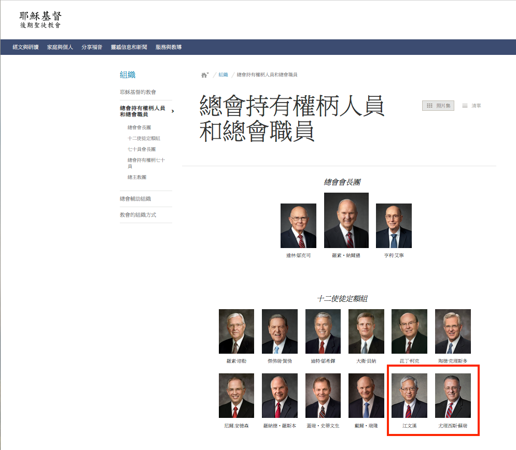
Task: Click the name 亨利·艾寧
Action: tap(394, 255)
